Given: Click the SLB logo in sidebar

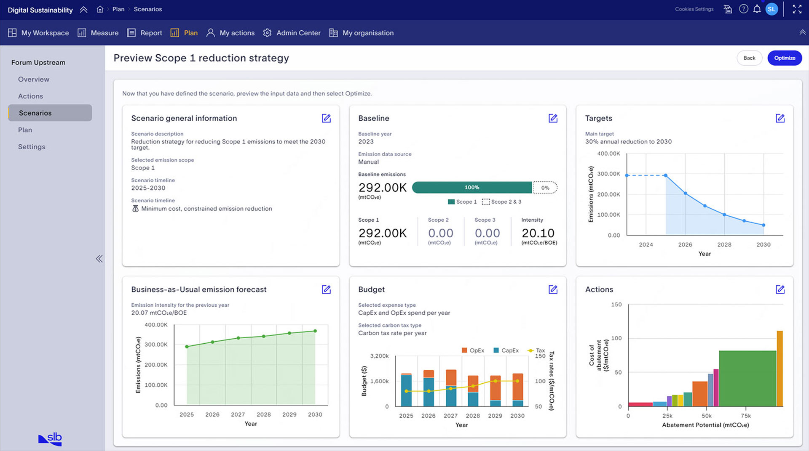Looking at the screenshot, I should pyautogui.click(x=50, y=439).
